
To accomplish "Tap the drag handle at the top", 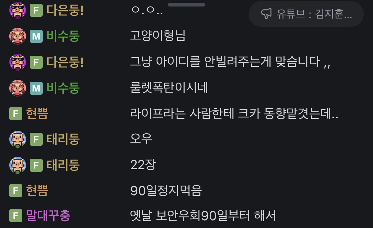I will pos(186,5).
